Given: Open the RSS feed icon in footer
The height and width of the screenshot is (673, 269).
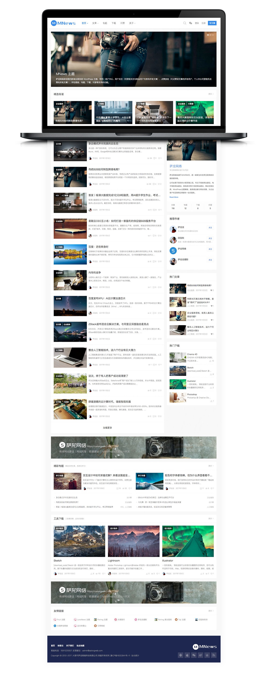Looking at the screenshot, I should [214, 655].
